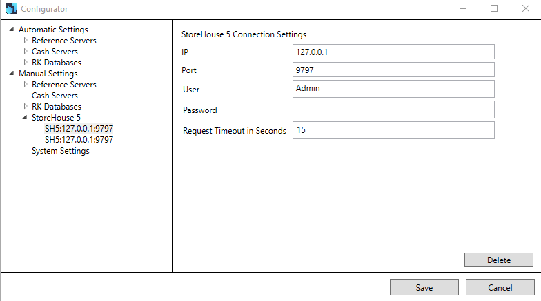Screen dimensions: 541x301
Task: Click the Save button
Action: click(424, 288)
